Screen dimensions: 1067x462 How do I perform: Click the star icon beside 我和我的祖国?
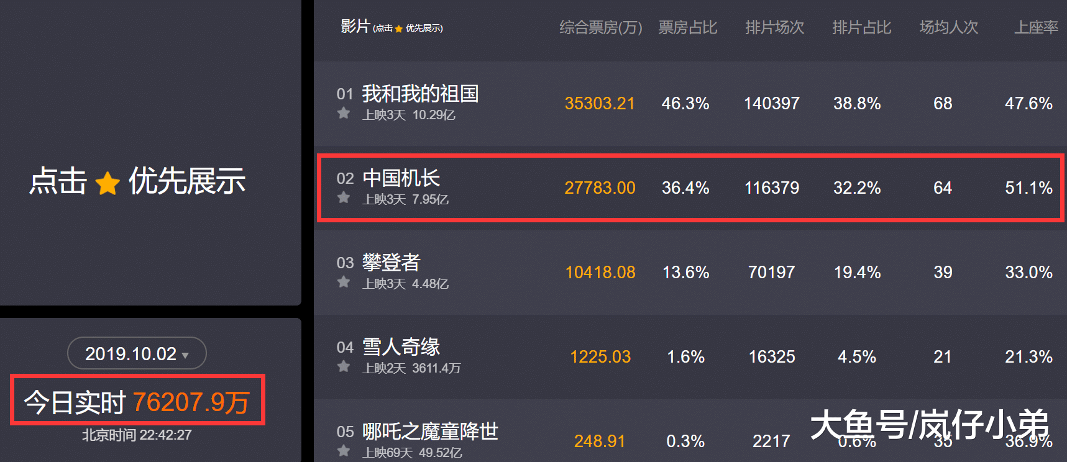[344, 114]
